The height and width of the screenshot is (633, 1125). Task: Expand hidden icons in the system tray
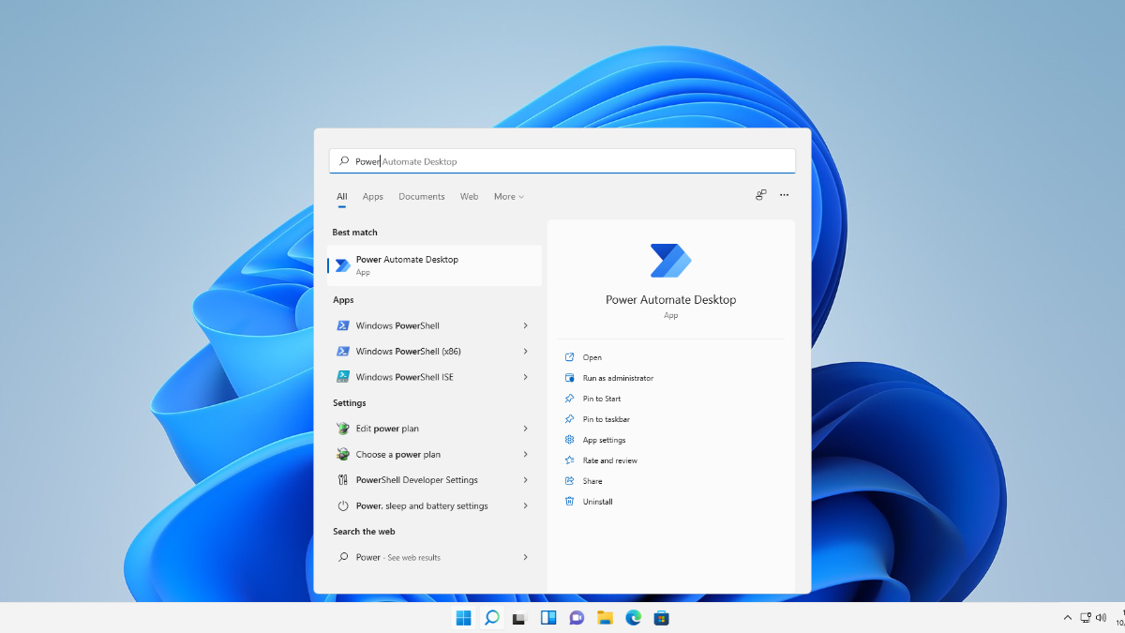(1067, 618)
